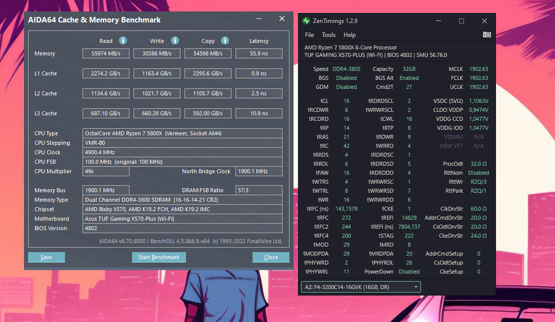
Task: Click the Cmd2T value 2T
Action: click(x=409, y=87)
